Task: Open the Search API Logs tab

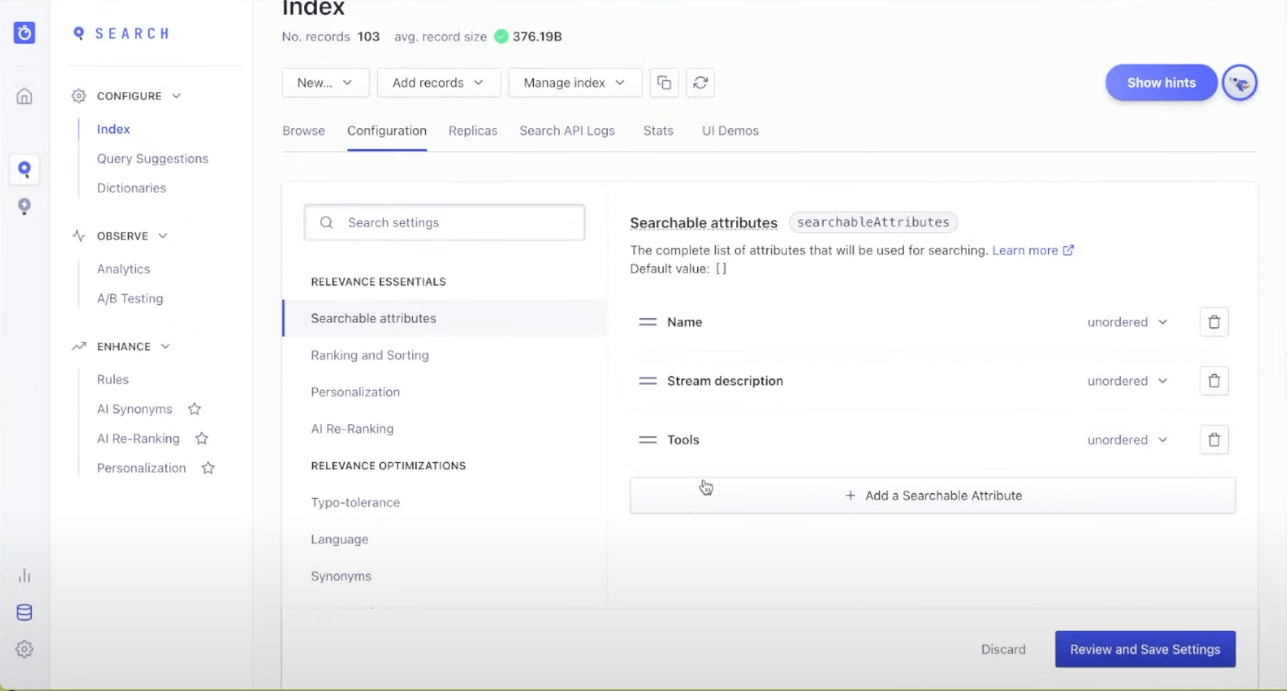Action: (x=567, y=131)
